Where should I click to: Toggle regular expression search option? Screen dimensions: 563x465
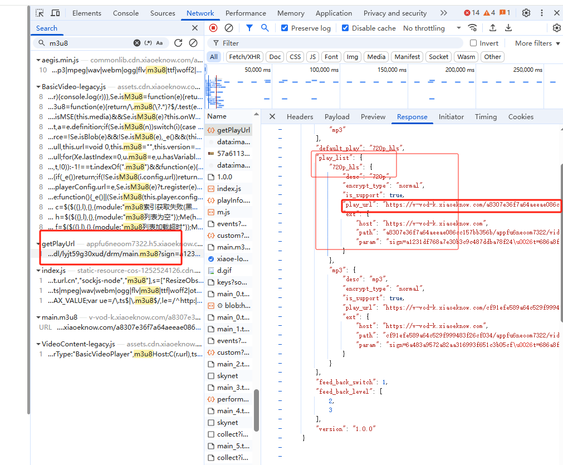pos(148,43)
